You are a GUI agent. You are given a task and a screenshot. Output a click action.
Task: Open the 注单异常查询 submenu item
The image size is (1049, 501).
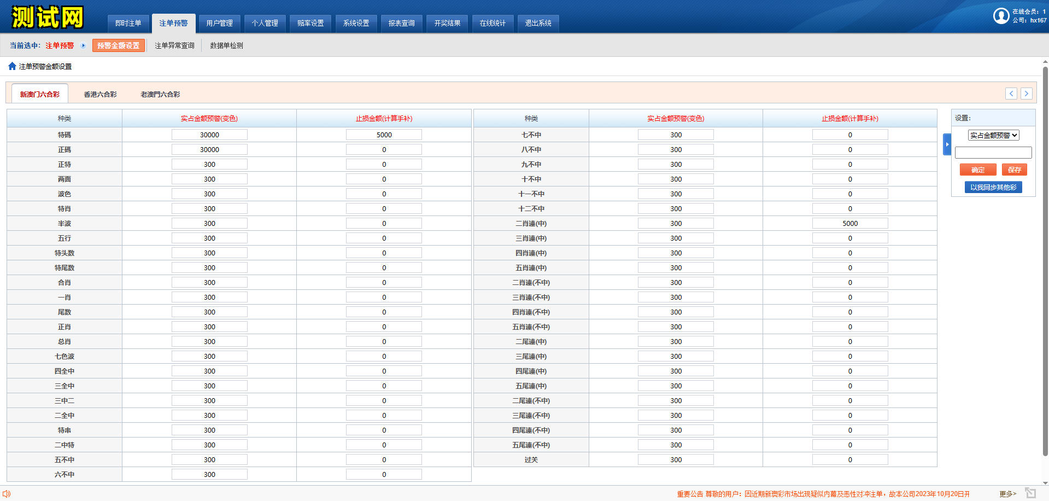pyautogui.click(x=174, y=46)
